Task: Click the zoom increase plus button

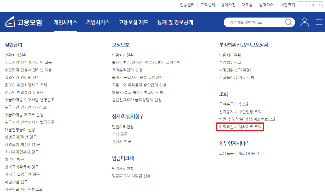Action: tap(319, 5)
